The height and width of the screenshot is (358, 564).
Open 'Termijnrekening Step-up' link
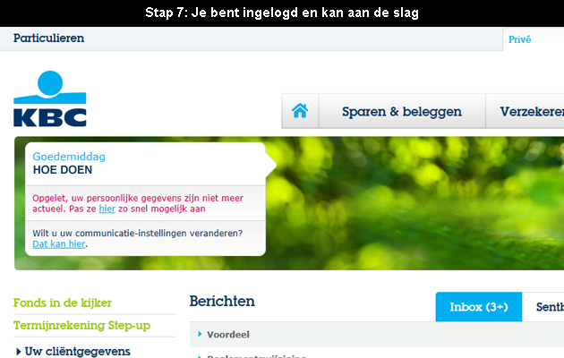tap(81, 325)
